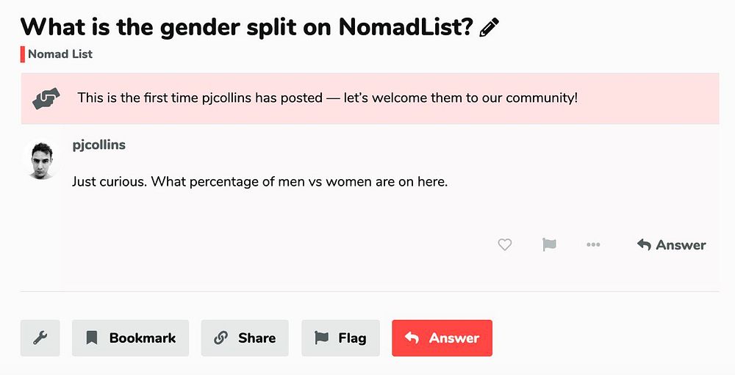This screenshot has height=375, width=735.
Task: Click the handshake icon in the welcome banner
Action: click(46, 98)
